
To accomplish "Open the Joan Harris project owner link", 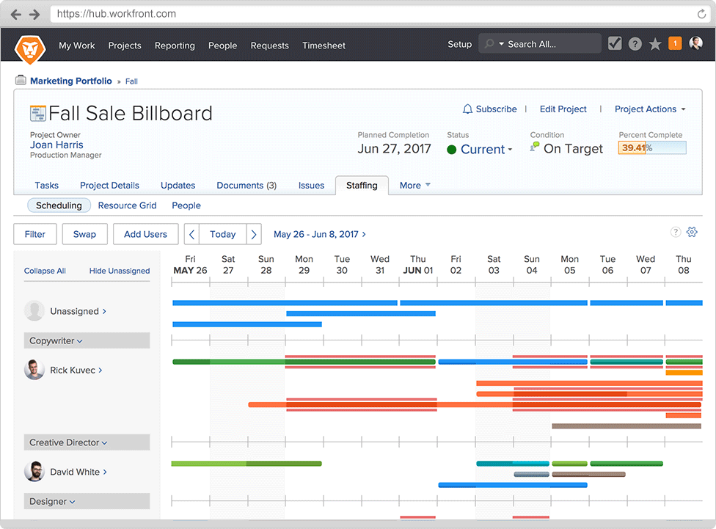I will 56,145.
